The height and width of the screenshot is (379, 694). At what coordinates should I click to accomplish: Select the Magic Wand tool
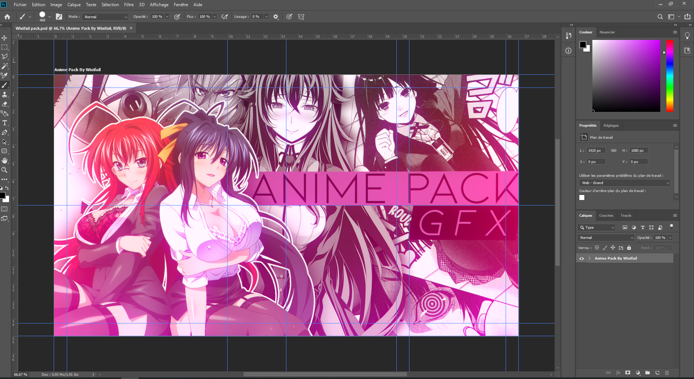point(4,66)
